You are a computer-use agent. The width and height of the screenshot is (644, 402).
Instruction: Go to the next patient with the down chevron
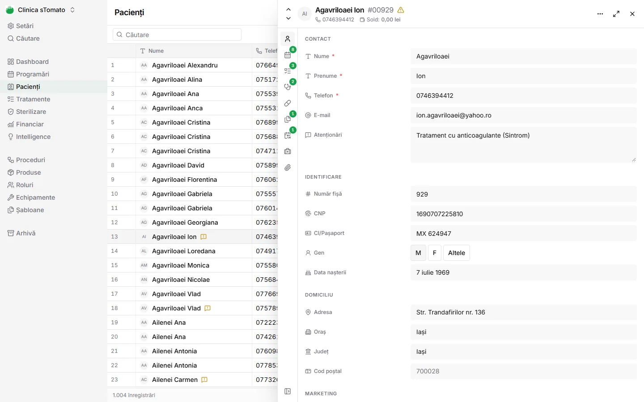(288, 18)
